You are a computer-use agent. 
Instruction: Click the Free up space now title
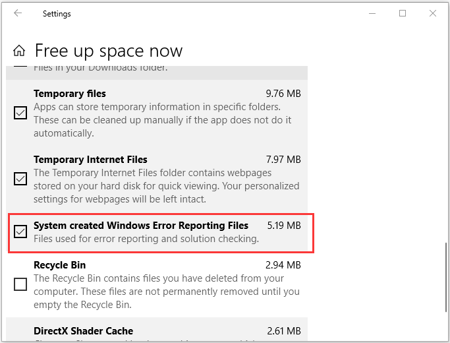tap(109, 51)
